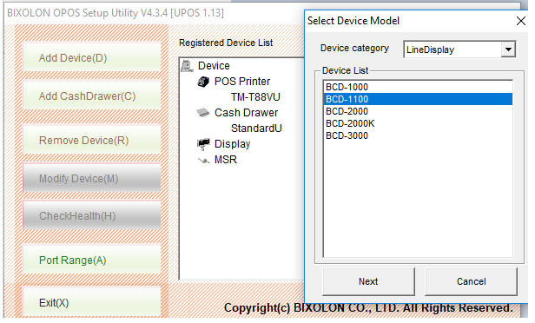Click the Device root computer icon
The image size is (535, 323).
[187, 65]
